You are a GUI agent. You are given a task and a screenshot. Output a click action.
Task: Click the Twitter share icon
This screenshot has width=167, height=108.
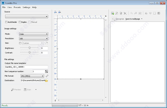tap(154, 13)
